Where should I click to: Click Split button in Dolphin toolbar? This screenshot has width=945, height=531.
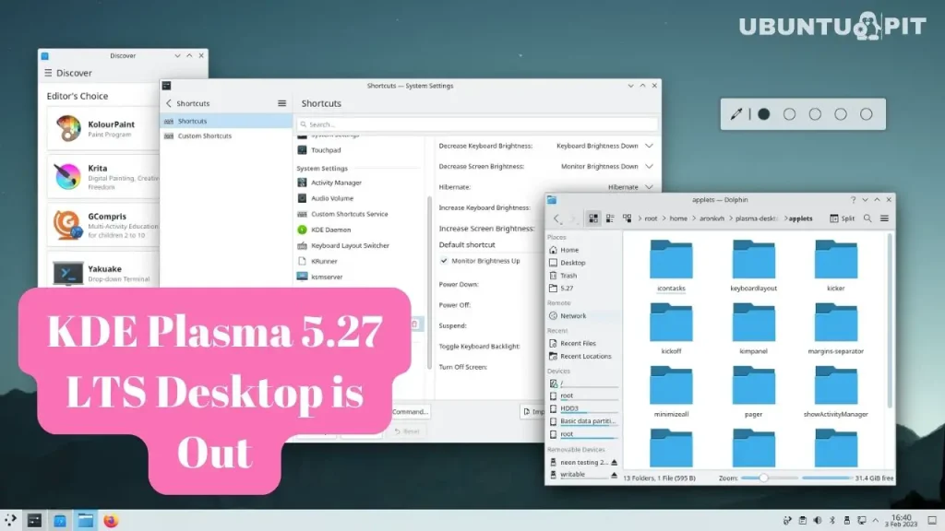[842, 218]
